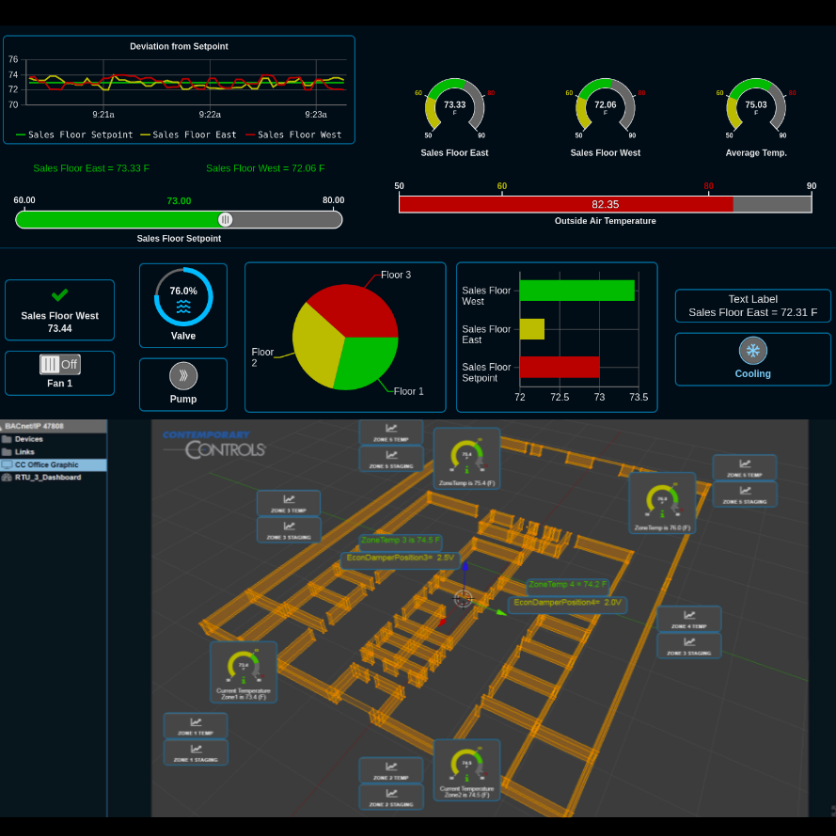Click the Average Temp. 75.03 gauge
Viewport: 836px width, 836px height.
(x=756, y=106)
